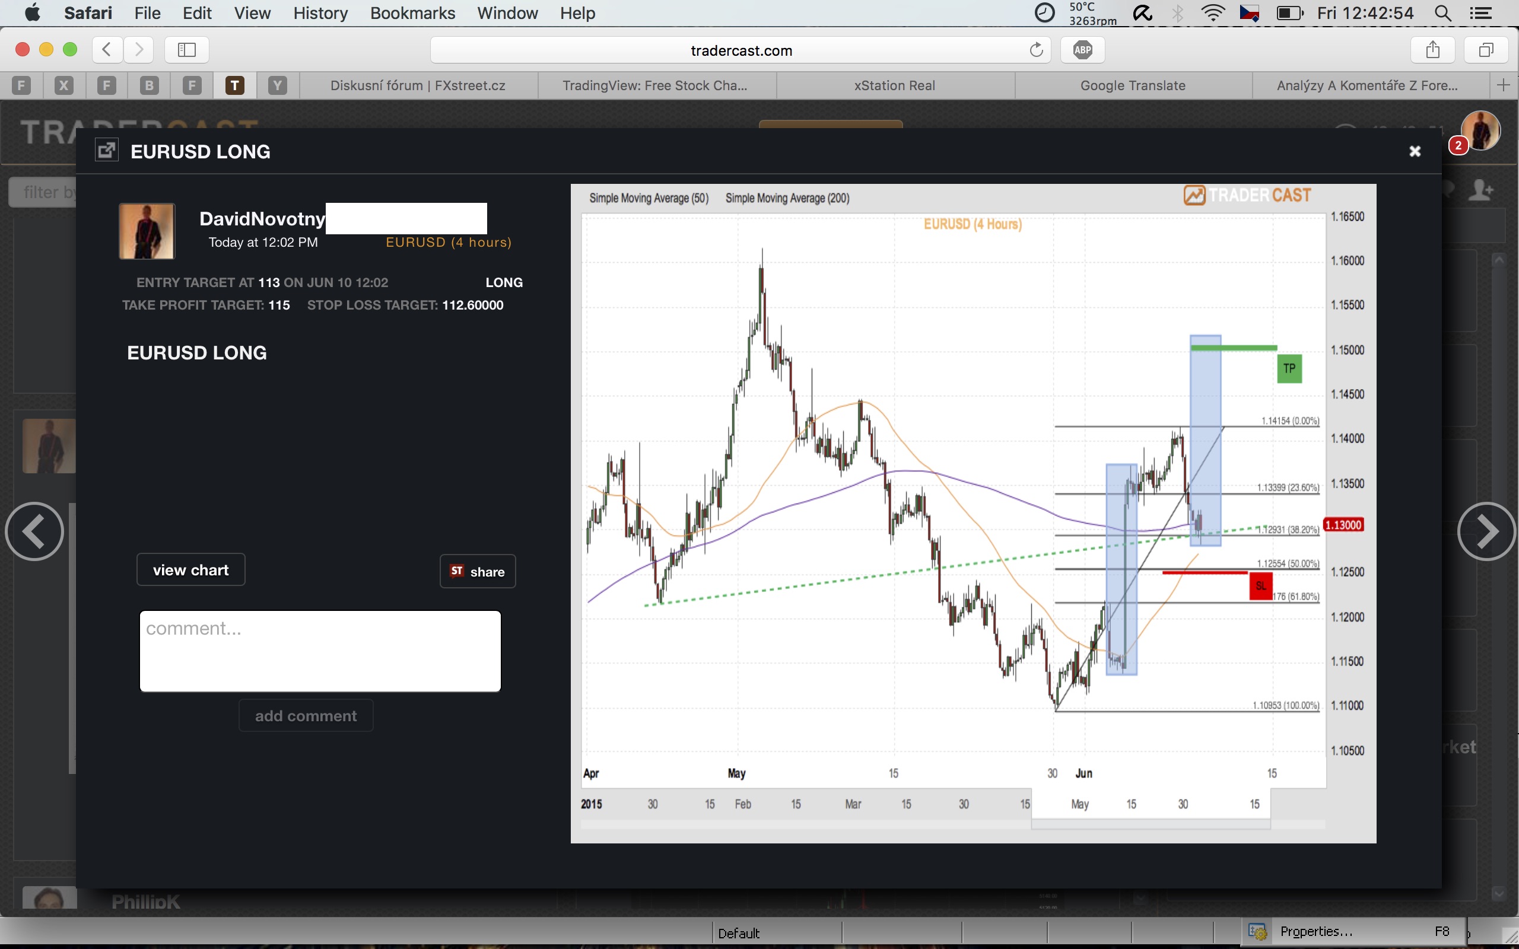Close the EURUSD LONG dialog
The height and width of the screenshot is (949, 1519).
pos(1415,151)
